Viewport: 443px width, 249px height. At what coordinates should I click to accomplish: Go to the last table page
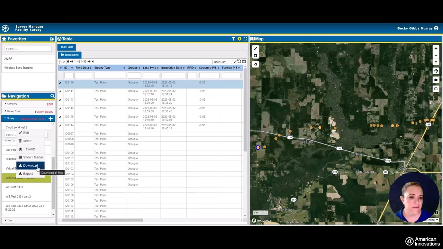92,62
